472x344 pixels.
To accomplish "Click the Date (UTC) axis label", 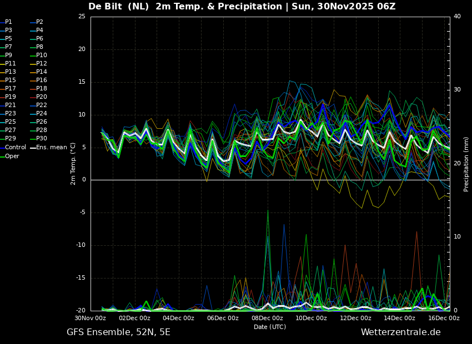I will tap(270, 327).
